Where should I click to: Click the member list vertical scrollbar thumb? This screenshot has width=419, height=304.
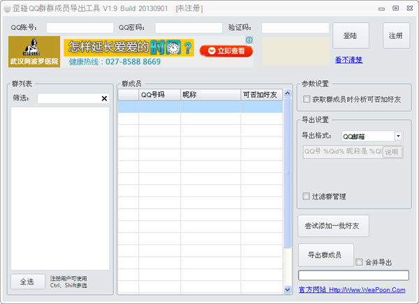coord(287,173)
